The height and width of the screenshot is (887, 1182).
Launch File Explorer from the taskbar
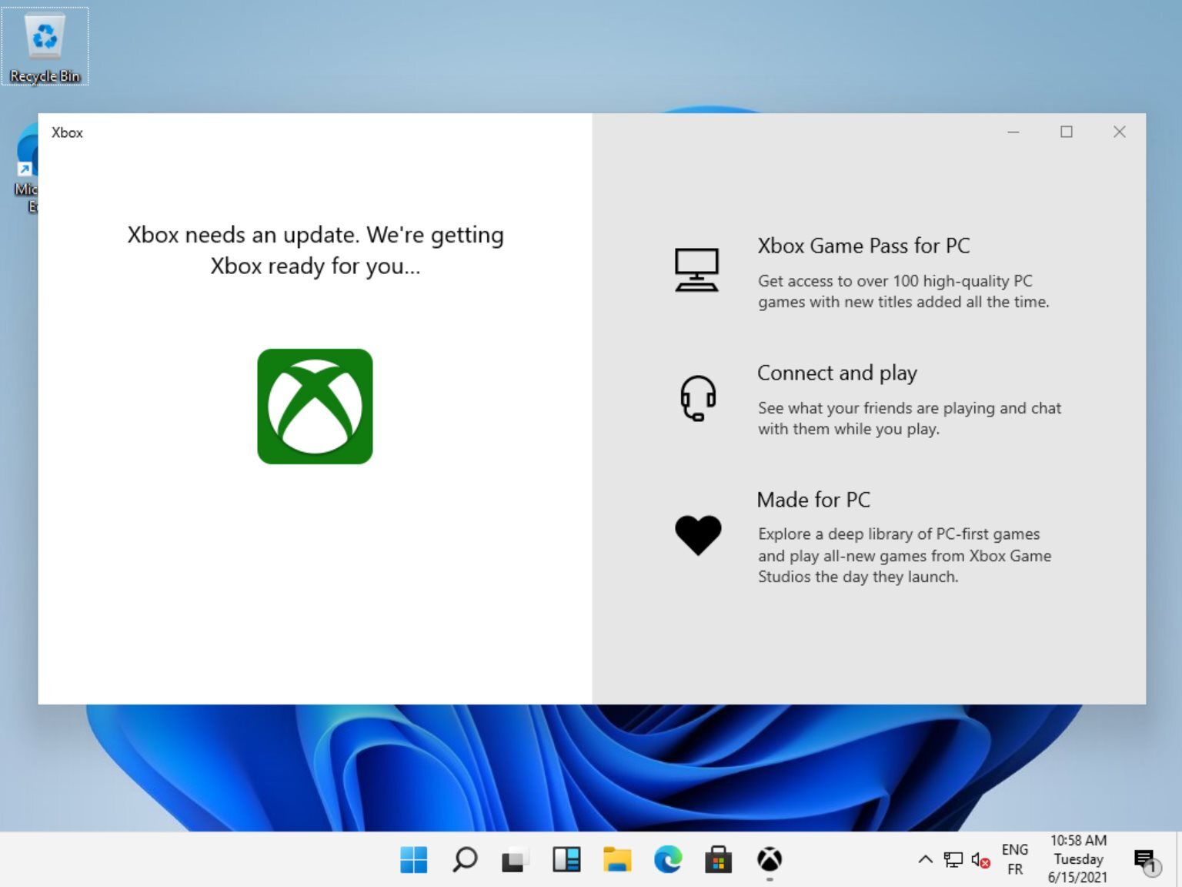point(617,859)
